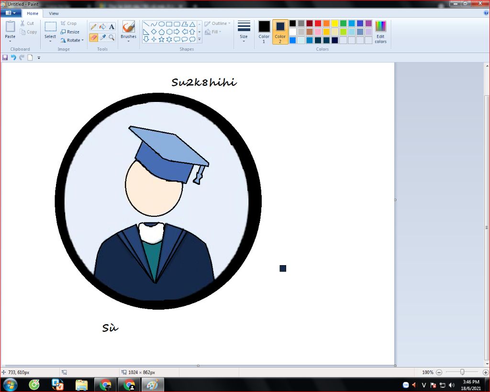The height and width of the screenshot is (392, 490).
Task: Click the zoom slider handle
Action: coord(462,372)
